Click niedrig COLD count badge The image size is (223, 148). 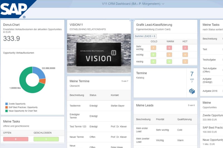point(153,62)
